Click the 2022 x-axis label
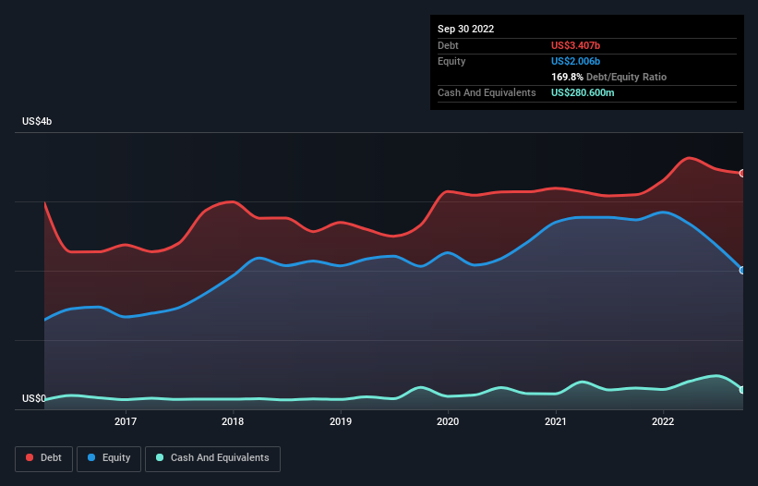Screen dimensions: 758x486 663,421
